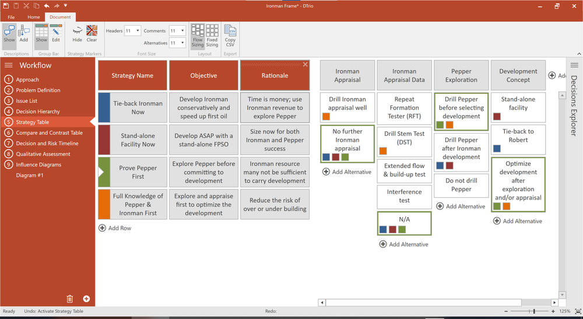Open Issue List step
The height and width of the screenshot is (319, 583).
point(26,101)
